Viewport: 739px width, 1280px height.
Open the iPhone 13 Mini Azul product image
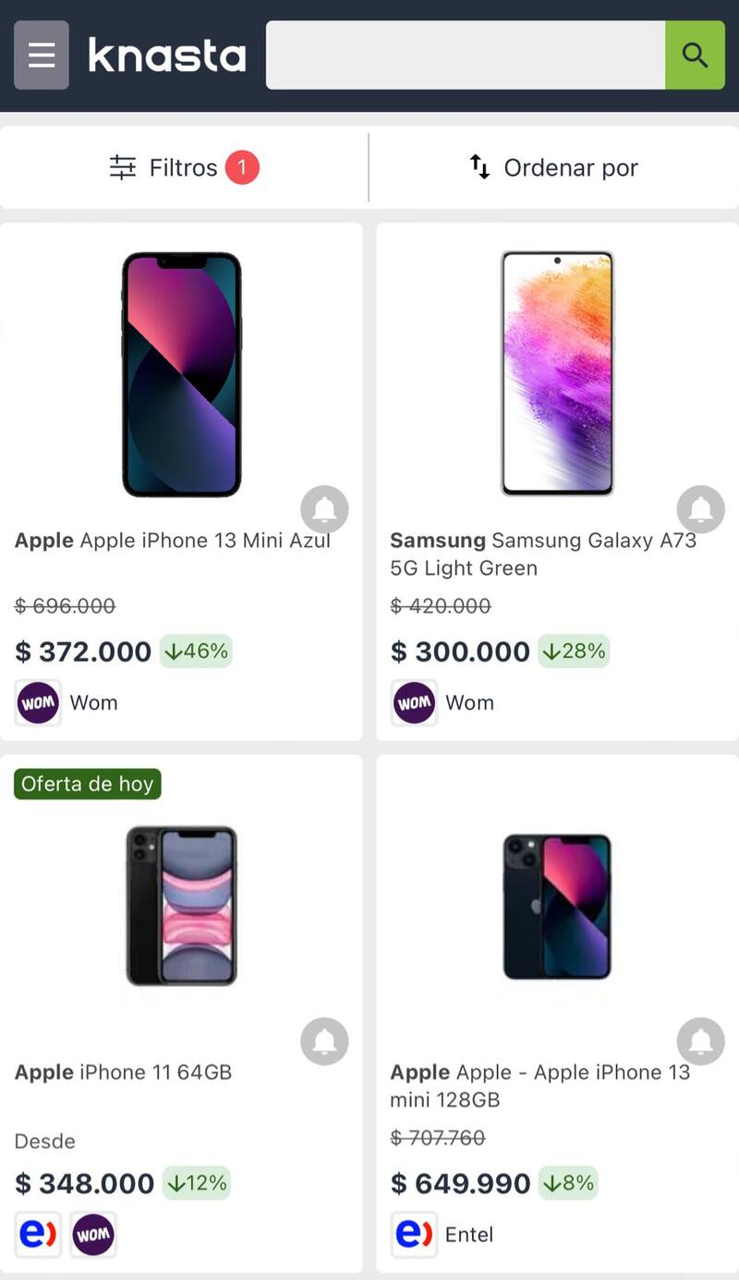(x=182, y=374)
